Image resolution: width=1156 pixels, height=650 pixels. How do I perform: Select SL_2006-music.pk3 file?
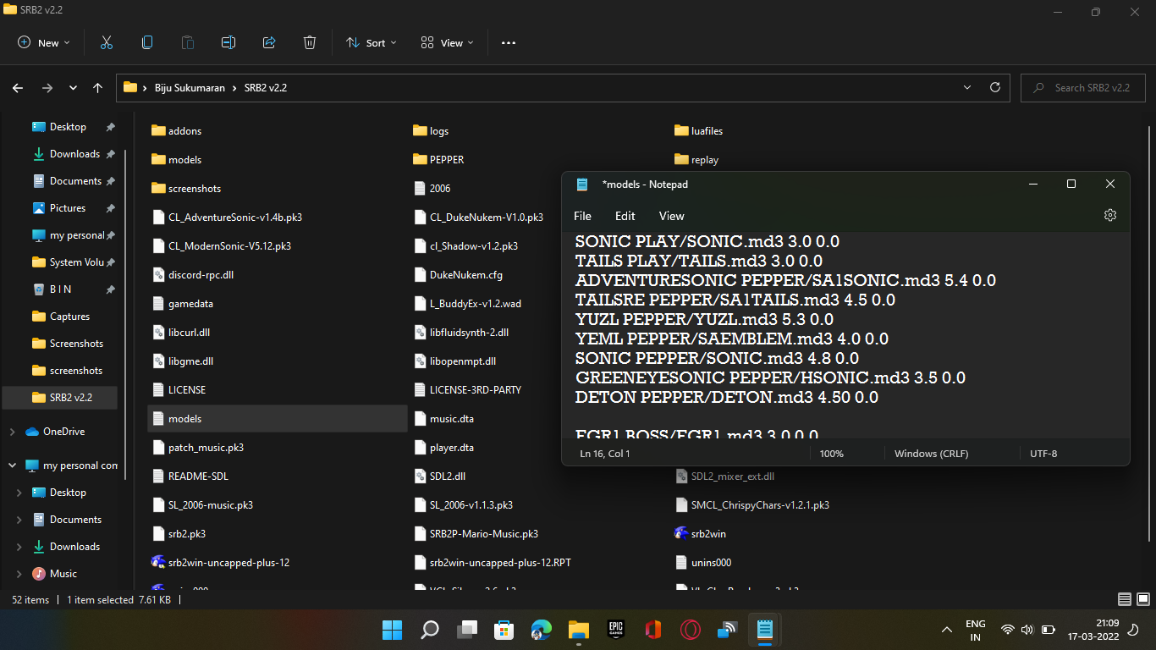tap(202, 504)
